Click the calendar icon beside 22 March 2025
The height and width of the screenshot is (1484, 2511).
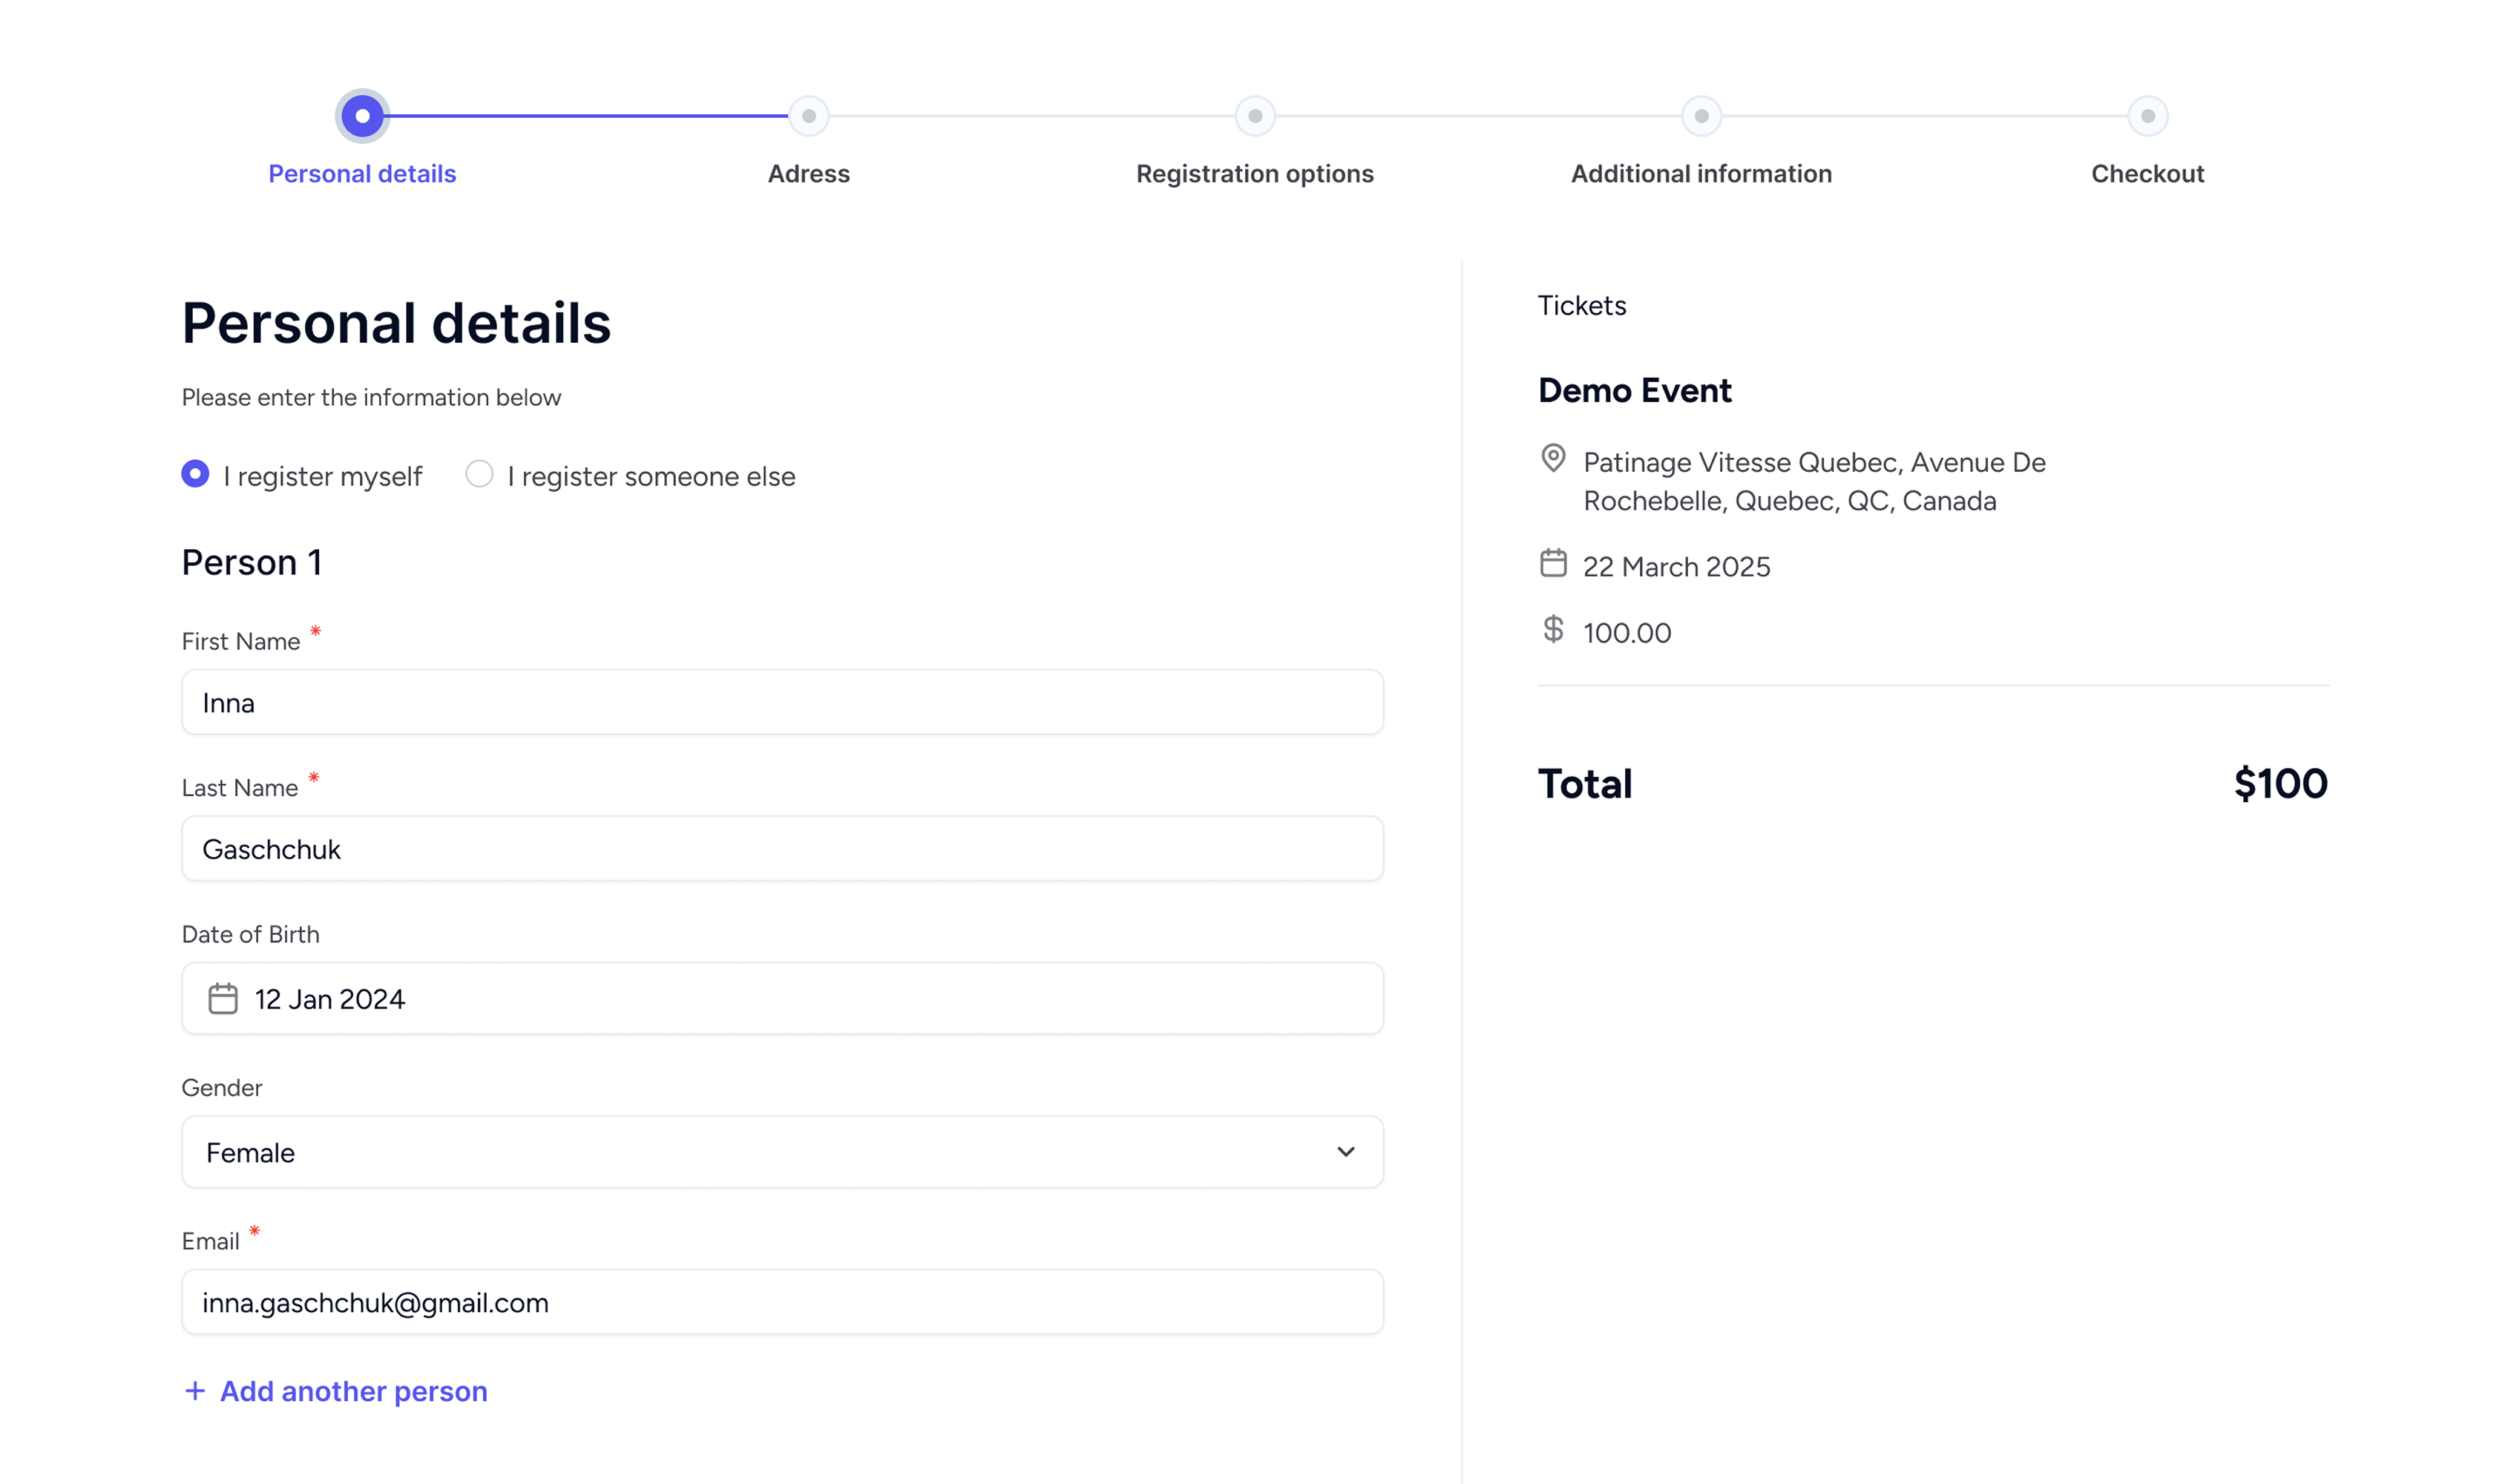[1552, 563]
